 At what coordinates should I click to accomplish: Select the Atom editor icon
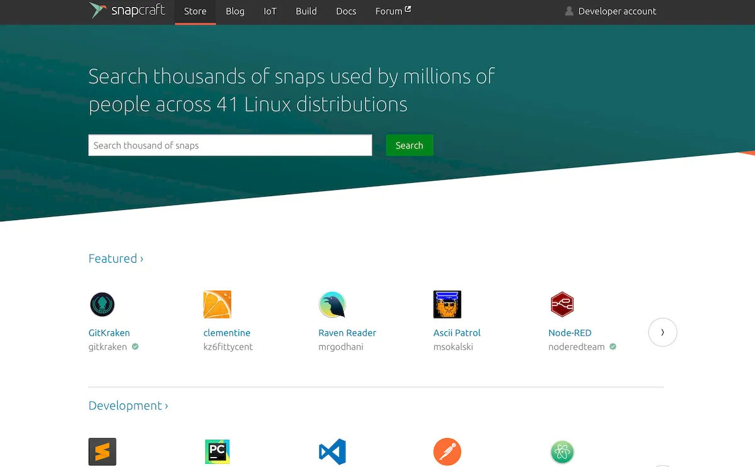click(562, 451)
